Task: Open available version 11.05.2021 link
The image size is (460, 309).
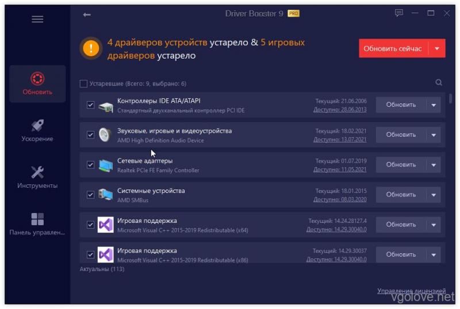Action: [340, 169]
